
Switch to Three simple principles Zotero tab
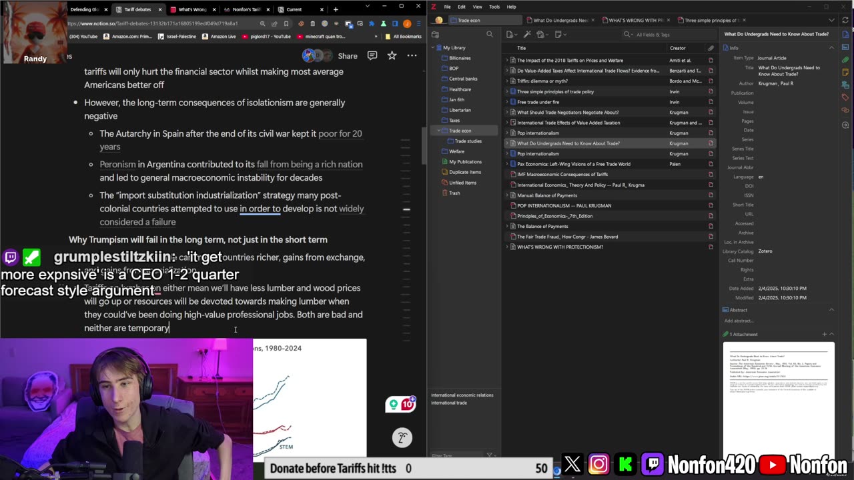711,20
